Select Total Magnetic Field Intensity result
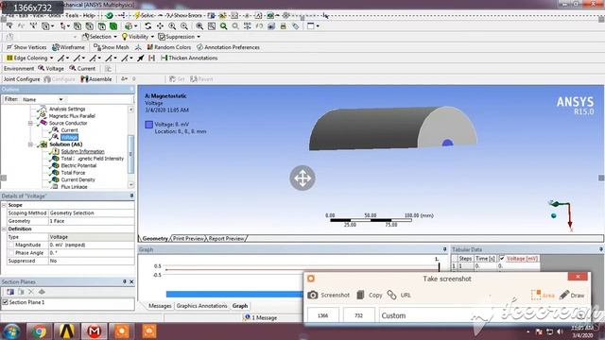 tap(93, 159)
